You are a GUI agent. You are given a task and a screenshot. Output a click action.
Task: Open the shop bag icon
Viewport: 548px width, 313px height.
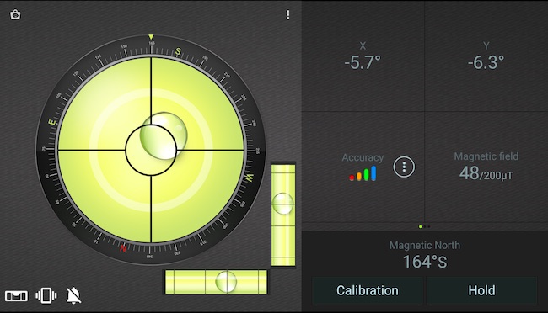[x=15, y=14]
